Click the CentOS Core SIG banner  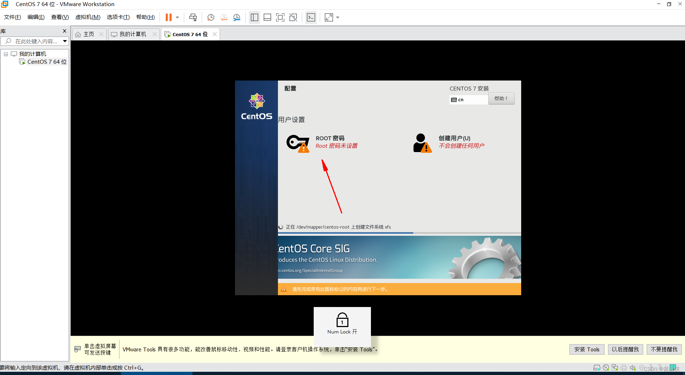[399, 257]
